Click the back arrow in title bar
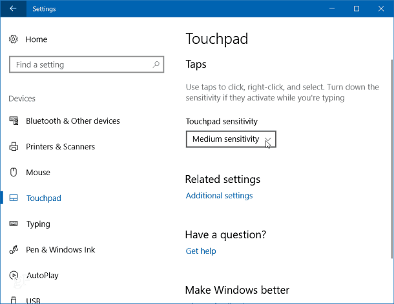 point(13,8)
